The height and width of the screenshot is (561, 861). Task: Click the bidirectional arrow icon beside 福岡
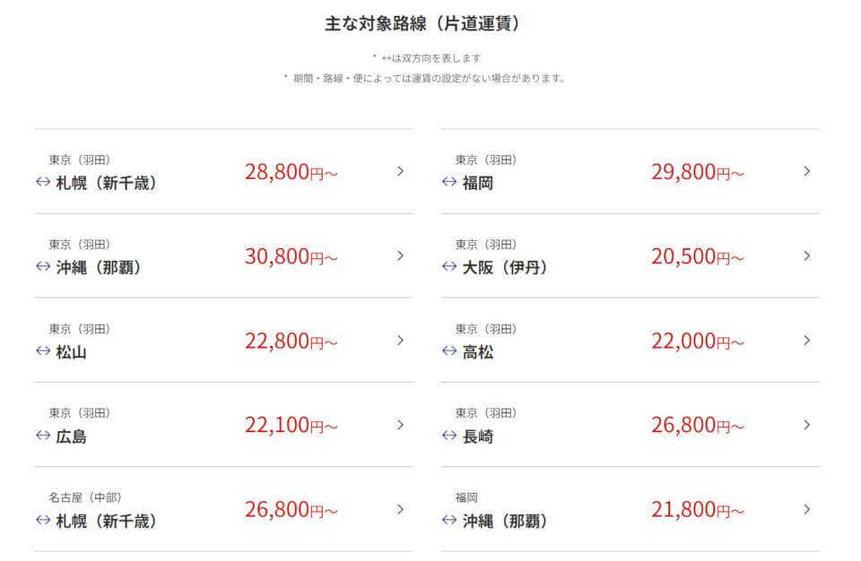(448, 182)
